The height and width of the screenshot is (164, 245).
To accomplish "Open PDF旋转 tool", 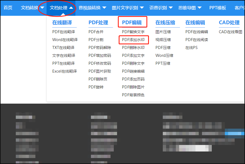I will point(96,87).
